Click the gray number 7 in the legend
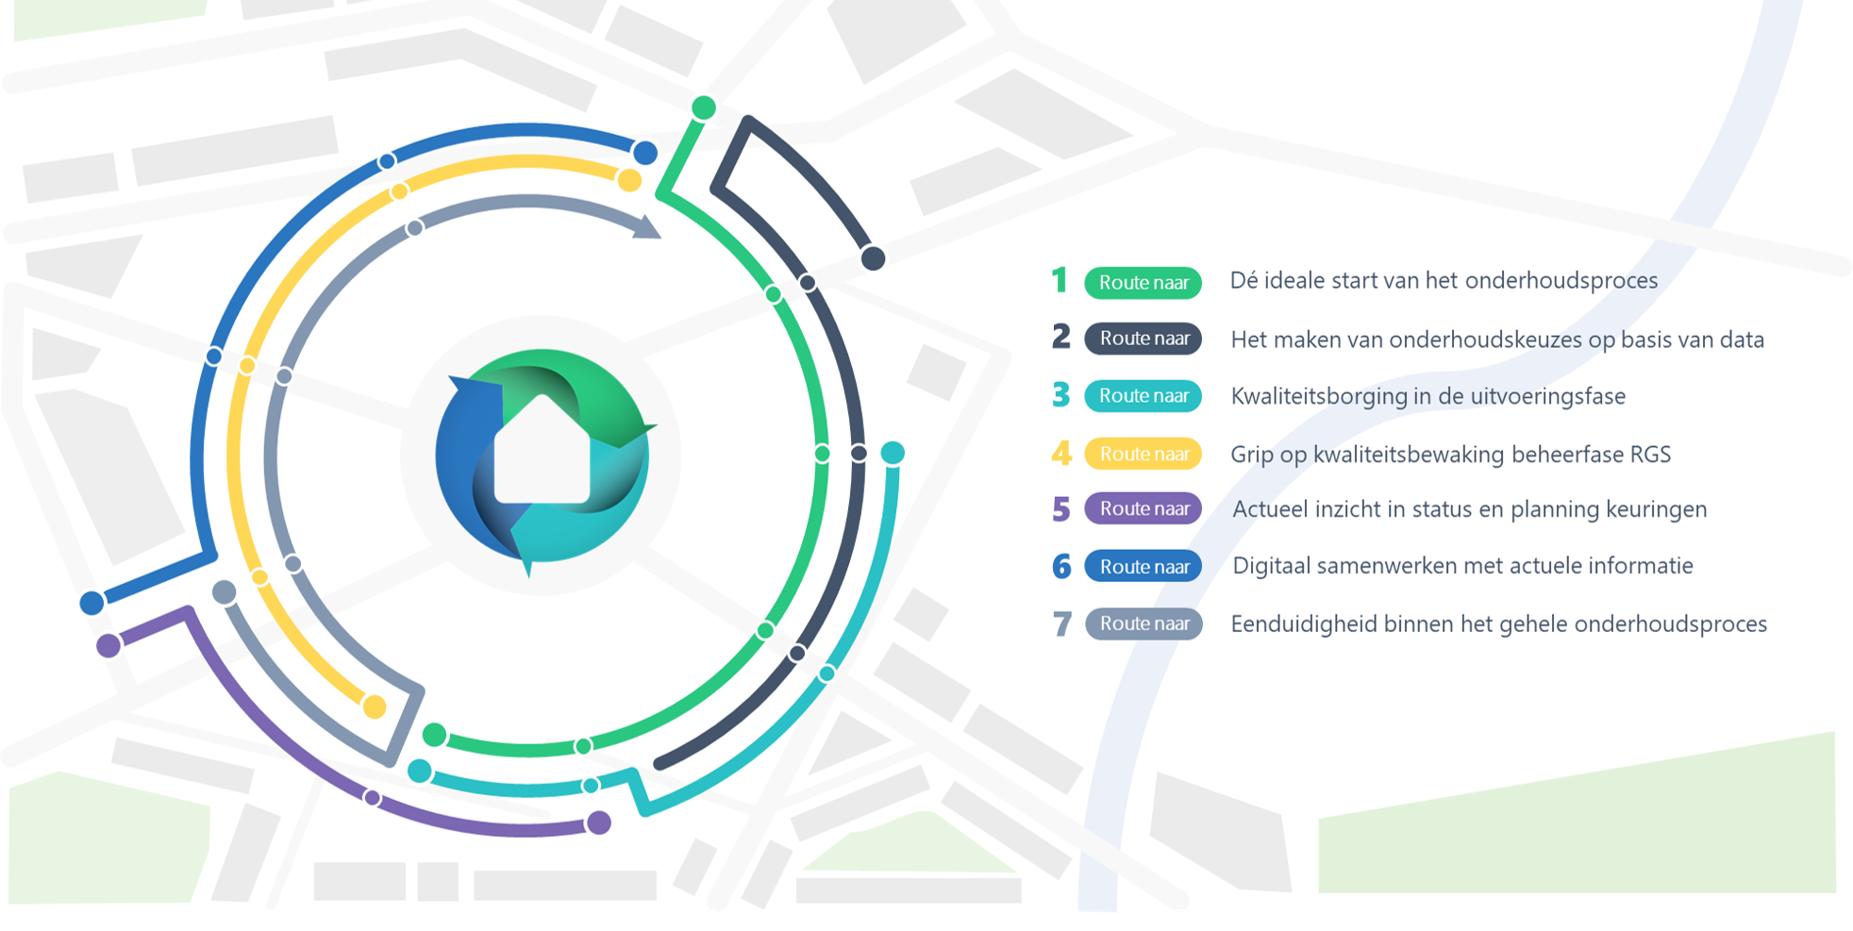The image size is (1853, 931). pos(1062,623)
